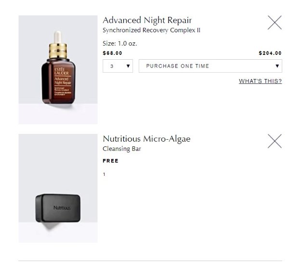Click the FREE price label
Screen dimensions: 289x263
[110, 161]
